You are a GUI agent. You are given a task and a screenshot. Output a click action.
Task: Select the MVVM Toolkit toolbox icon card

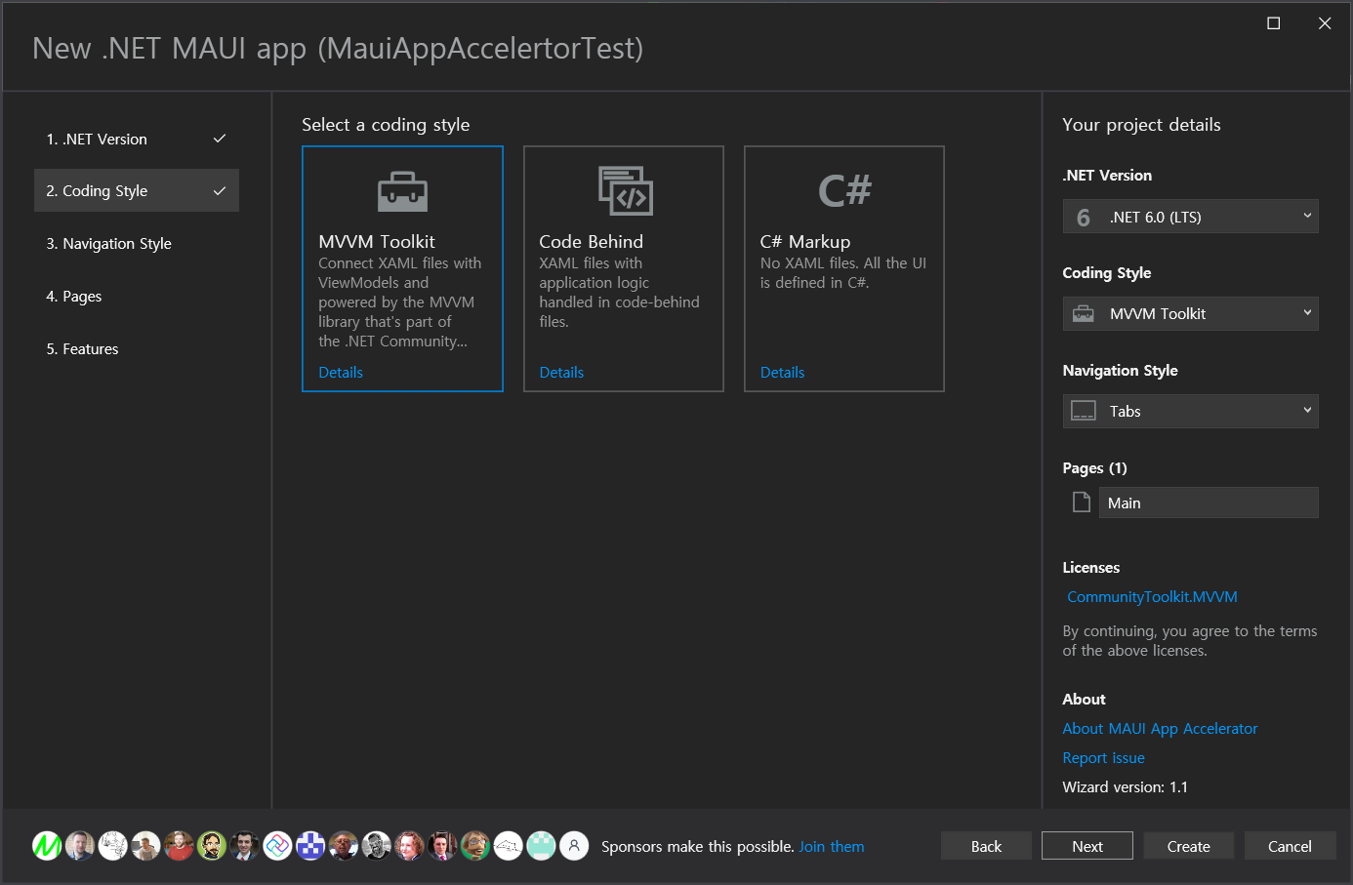pos(402,268)
